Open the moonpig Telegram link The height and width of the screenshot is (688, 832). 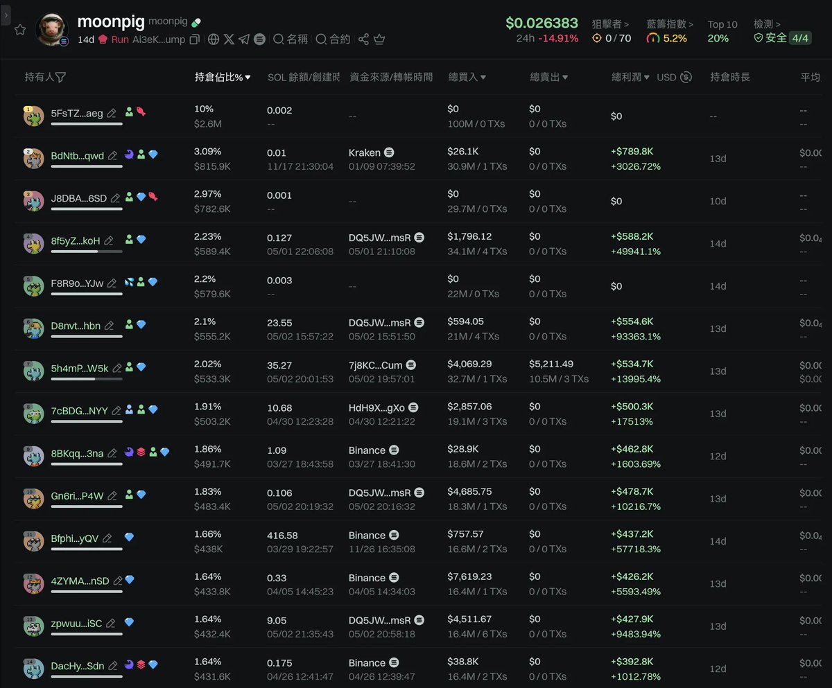coord(244,39)
